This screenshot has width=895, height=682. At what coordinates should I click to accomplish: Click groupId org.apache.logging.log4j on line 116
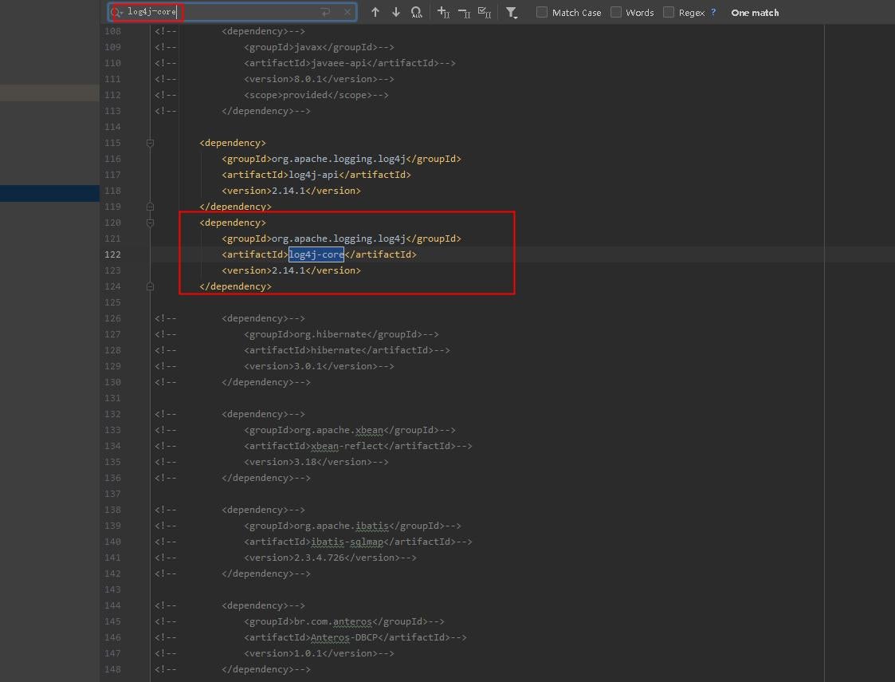(339, 159)
